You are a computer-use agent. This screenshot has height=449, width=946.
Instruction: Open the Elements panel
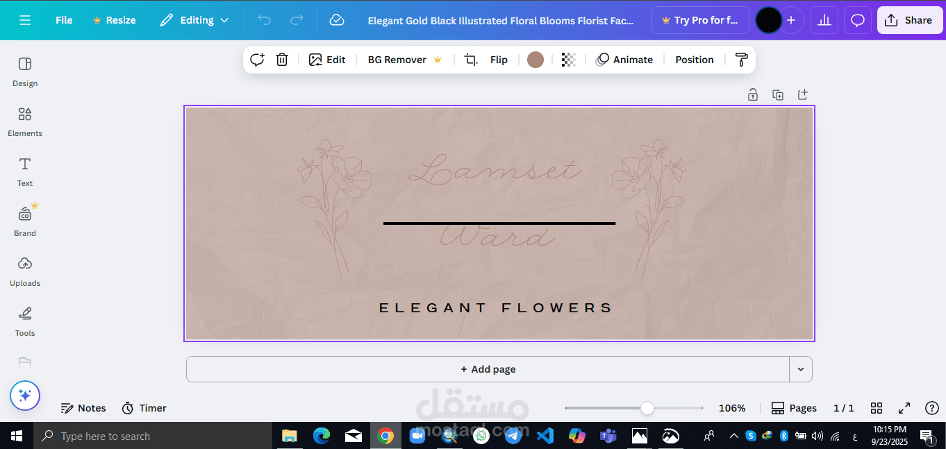(25, 121)
